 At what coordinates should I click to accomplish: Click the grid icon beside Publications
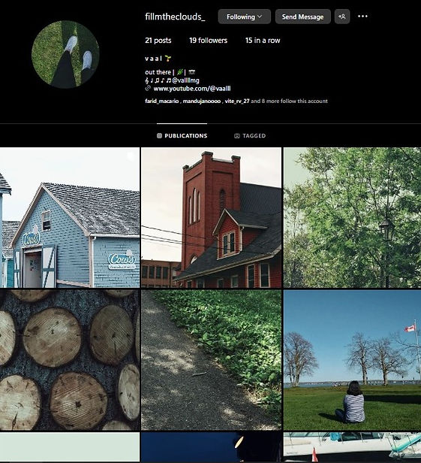[x=159, y=135]
